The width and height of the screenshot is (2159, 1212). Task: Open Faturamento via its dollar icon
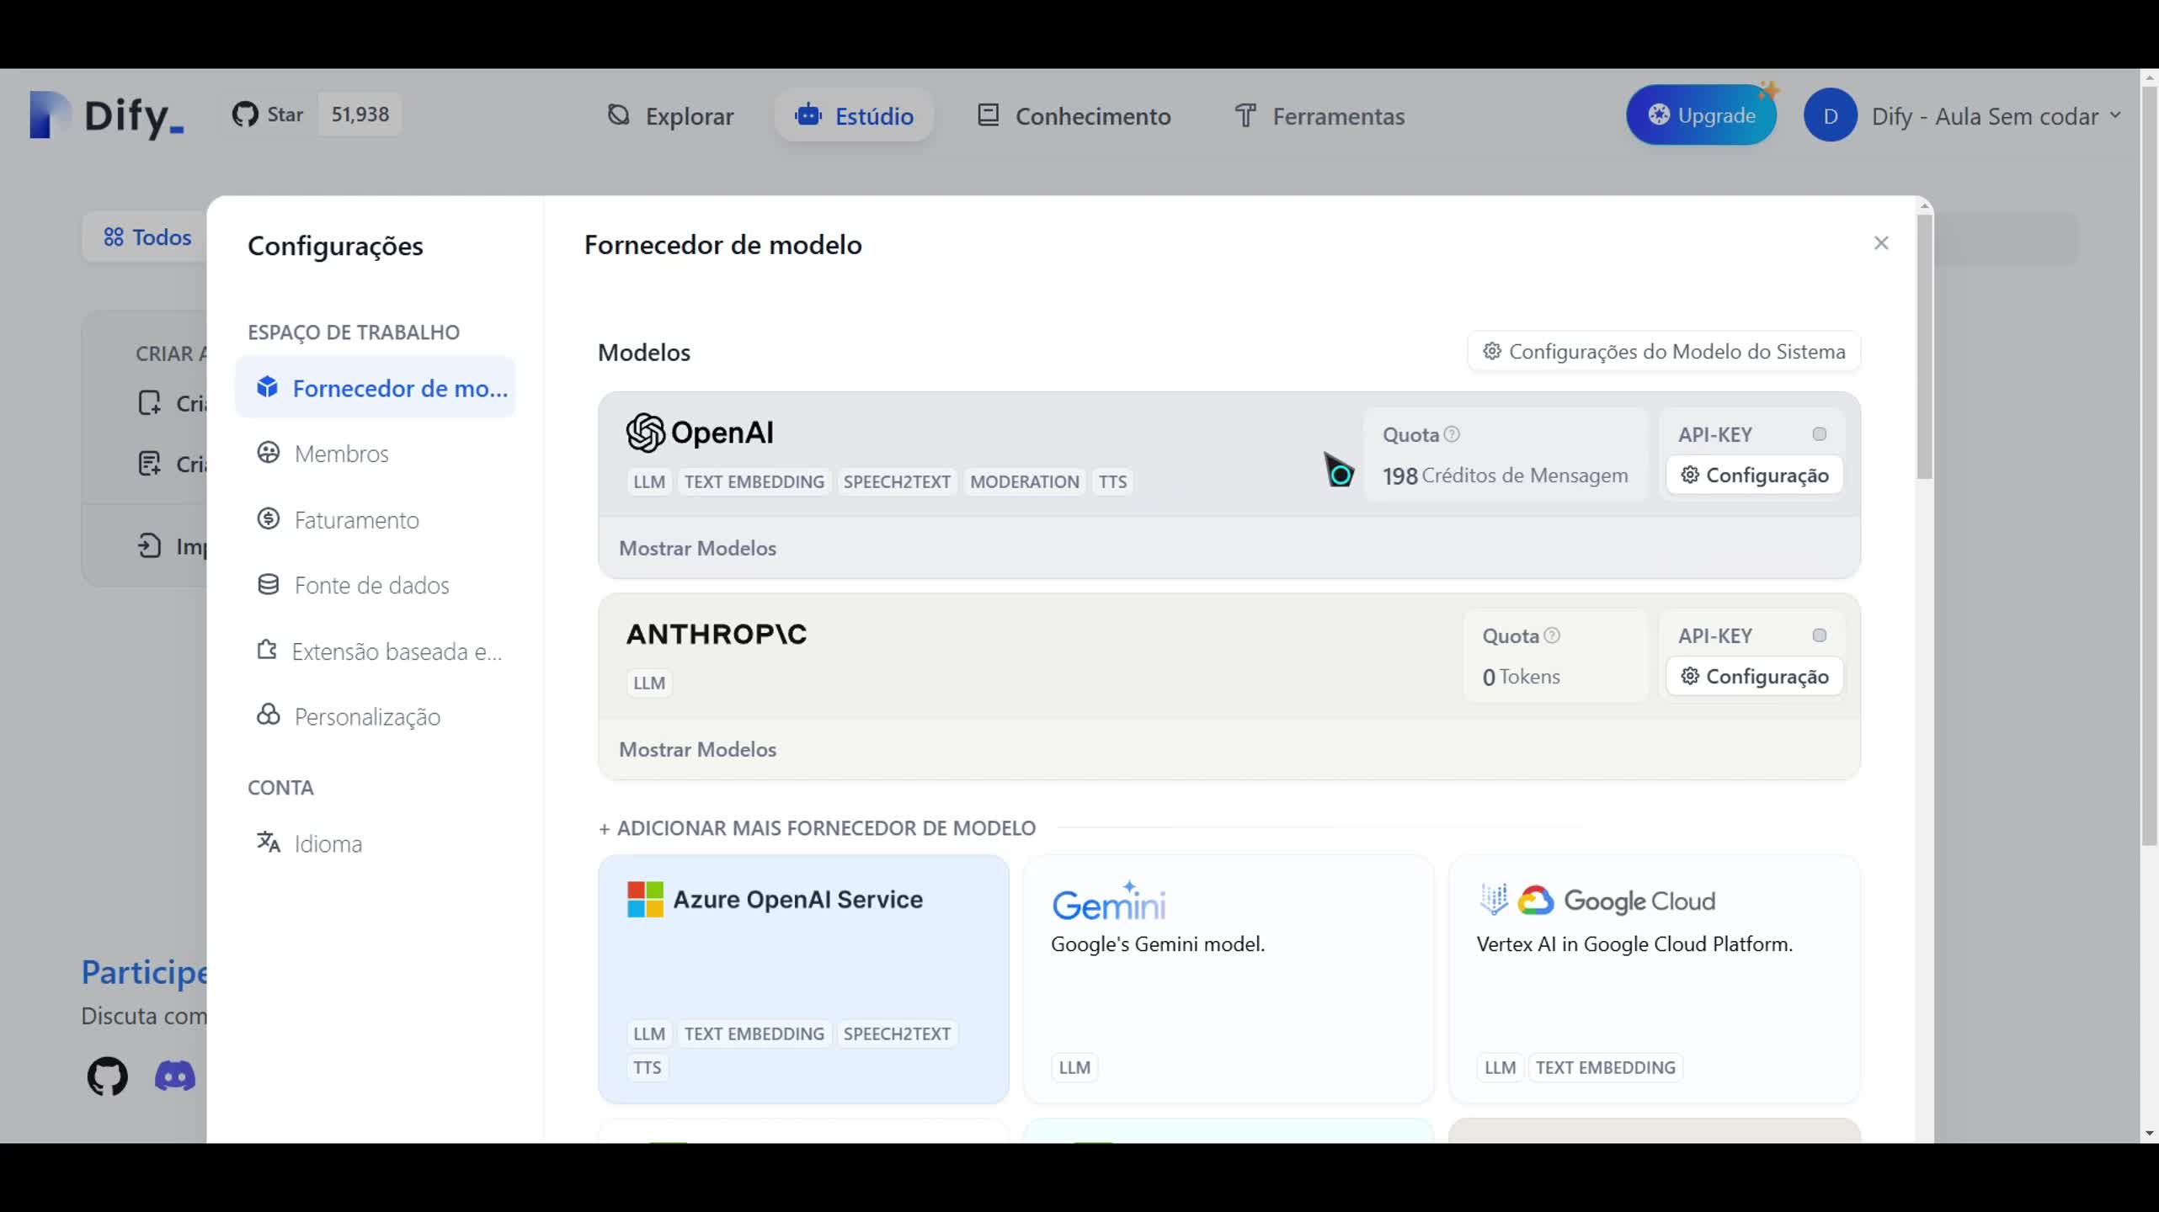coord(268,518)
